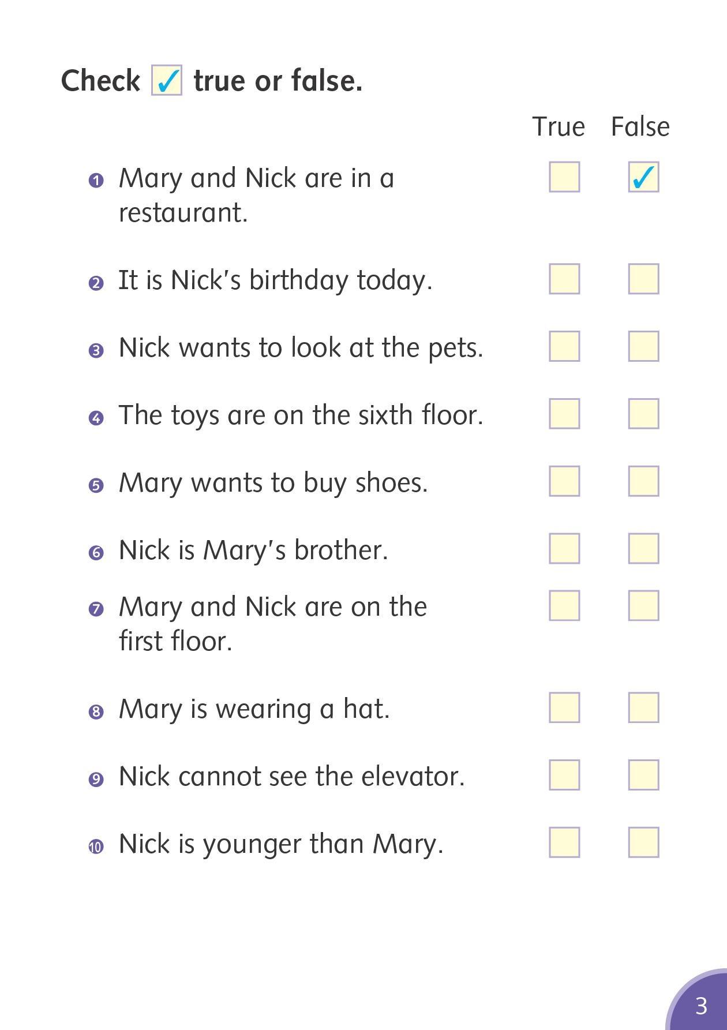This screenshot has height=1030, width=727.
Task: Click the example checkmark box in the heading
Action: tap(167, 80)
